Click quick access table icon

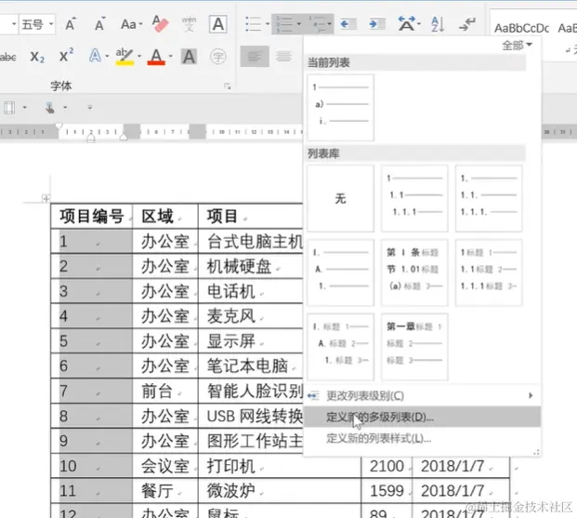[x=9, y=108]
